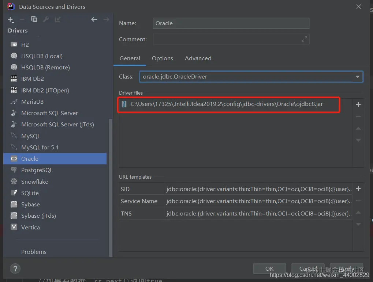This screenshot has height=282, width=373.
Task: Select the Sybase driver
Action: click(x=55, y=205)
